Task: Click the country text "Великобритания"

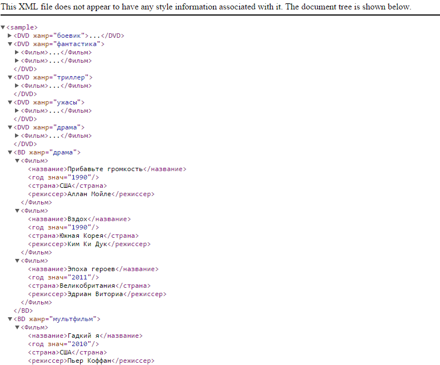Action: pyautogui.click(x=87, y=286)
